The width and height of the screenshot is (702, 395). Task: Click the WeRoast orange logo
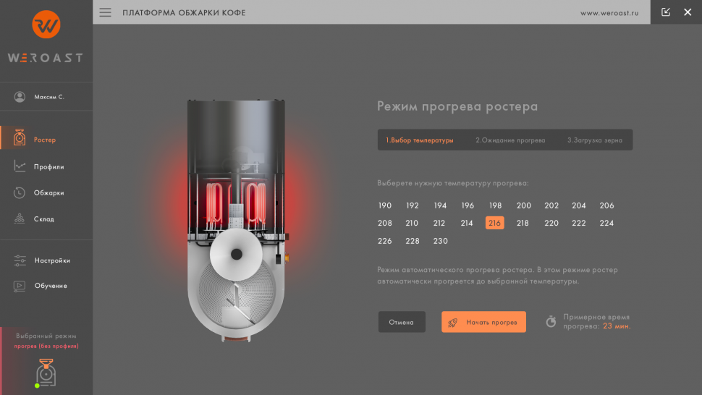46,24
